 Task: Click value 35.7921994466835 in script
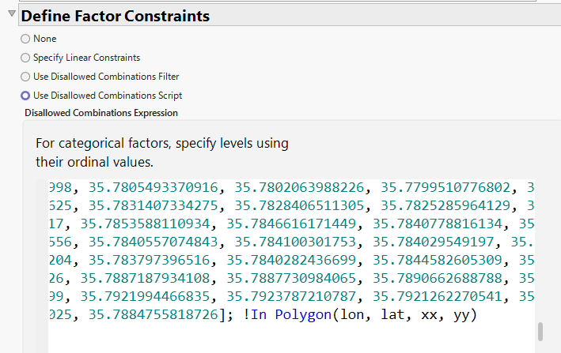pyautogui.click(x=145, y=297)
